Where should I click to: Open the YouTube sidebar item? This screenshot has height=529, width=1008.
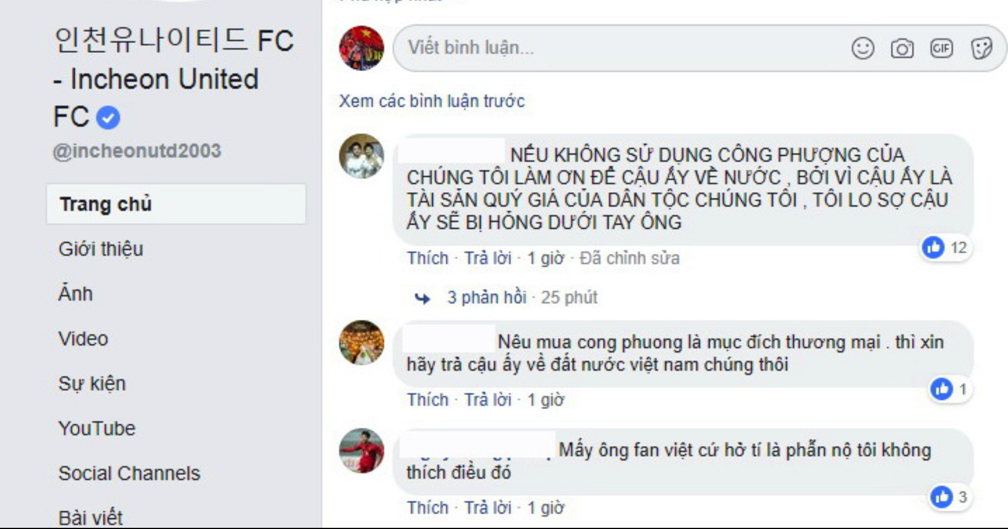(97, 428)
